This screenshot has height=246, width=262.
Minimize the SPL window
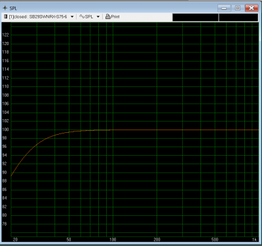coord(224,9)
